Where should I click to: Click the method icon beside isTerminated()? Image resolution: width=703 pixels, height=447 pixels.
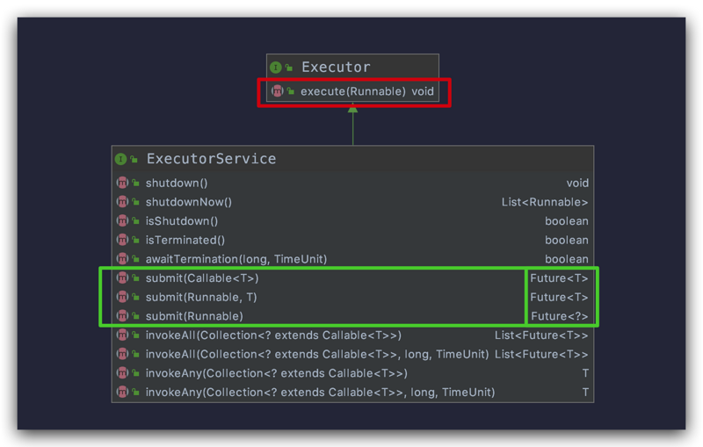tap(122, 240)
